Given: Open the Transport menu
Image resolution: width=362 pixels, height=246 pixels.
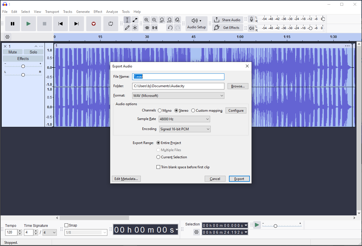Looking at the screenshot, I should 52,12.
